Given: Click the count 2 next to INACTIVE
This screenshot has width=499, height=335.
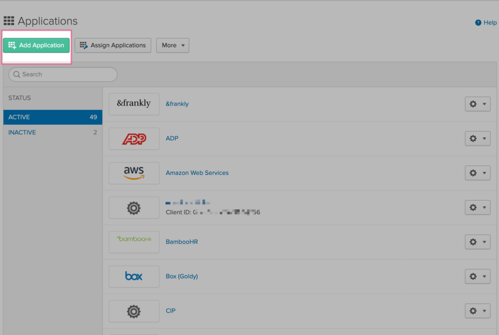Looking at the screenshot, I should tap(95, 132).
